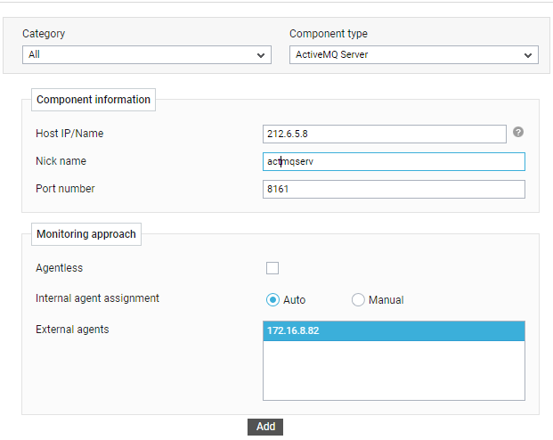The width and height of the screenshot is (553, 440).
Task: Expand the Category dropdown chevron
Action: tap(261, 55)
